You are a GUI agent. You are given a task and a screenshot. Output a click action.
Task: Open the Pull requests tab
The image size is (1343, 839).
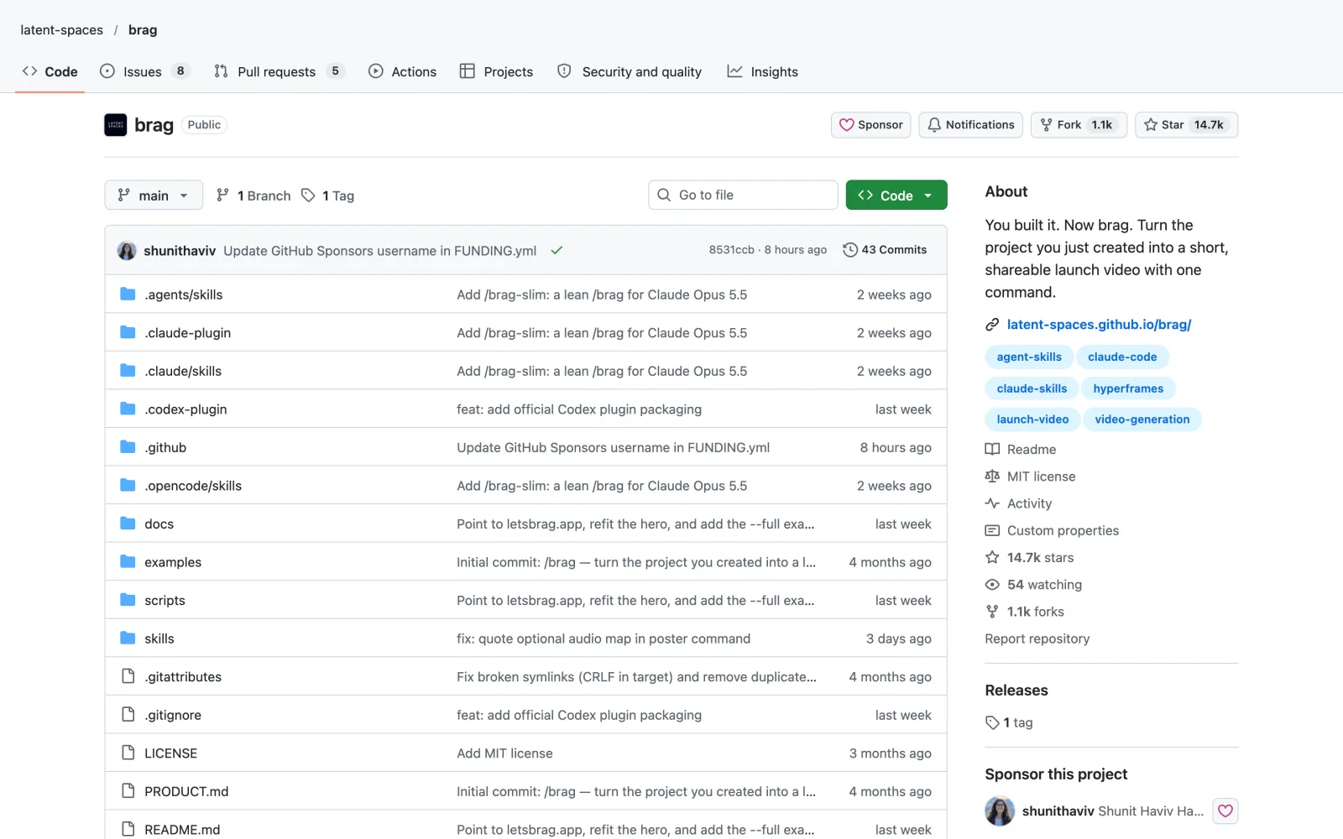pyautogui.click(x=279, y=71)
